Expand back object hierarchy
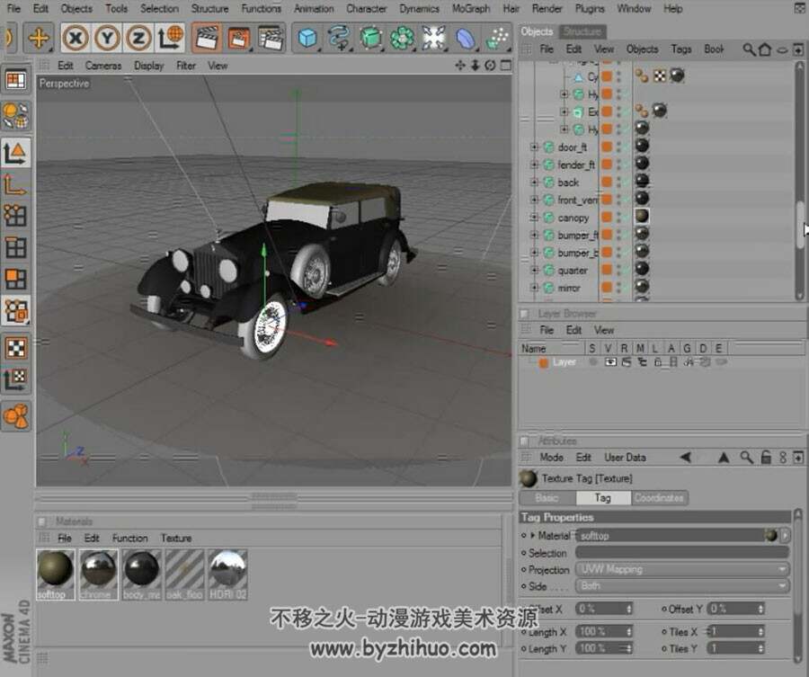Viewport: 809px width, 677px height. [534, 183]
